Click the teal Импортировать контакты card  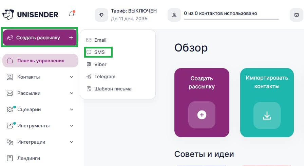click(267, 103)
